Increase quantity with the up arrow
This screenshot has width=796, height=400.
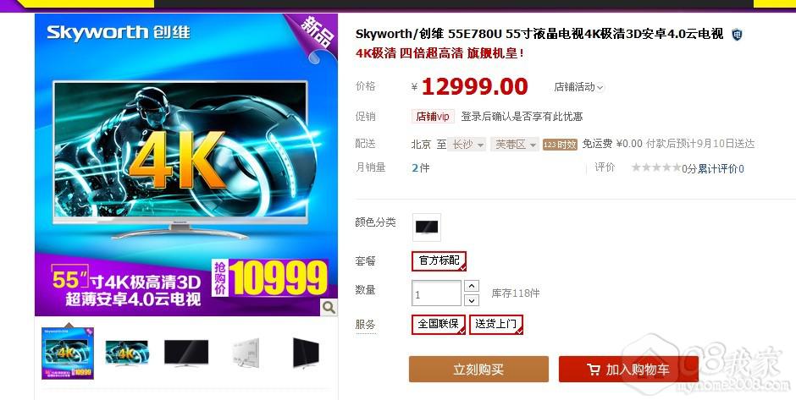pyautogui.click(x=472, y=286)
